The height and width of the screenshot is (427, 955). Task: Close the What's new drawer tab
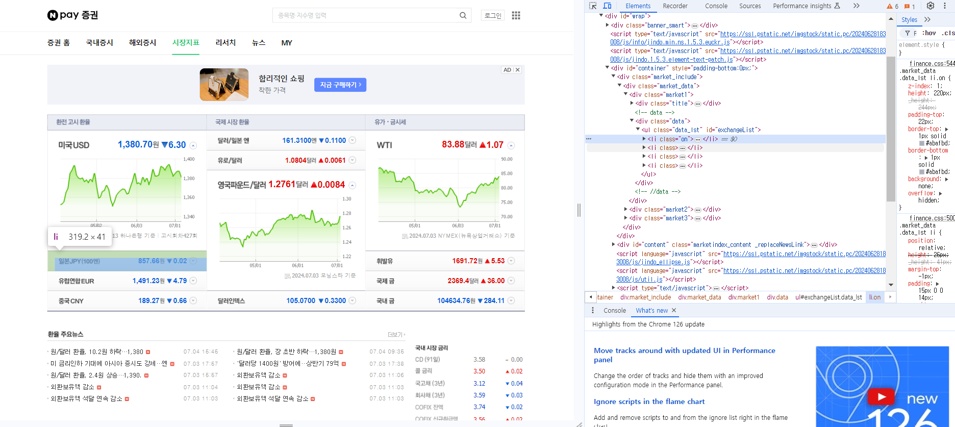673,310
